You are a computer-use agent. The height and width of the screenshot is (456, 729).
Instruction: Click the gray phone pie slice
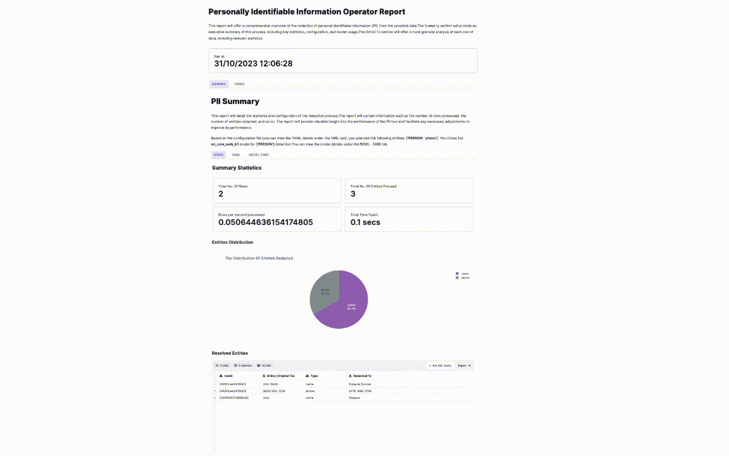click(x=323, y=293)
